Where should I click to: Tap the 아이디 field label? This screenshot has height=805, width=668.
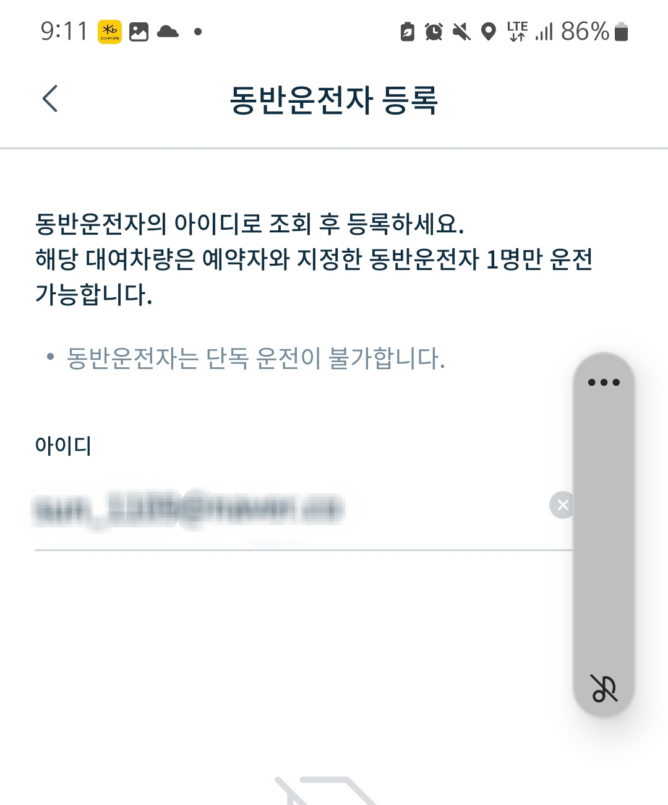tap(63, 445)
